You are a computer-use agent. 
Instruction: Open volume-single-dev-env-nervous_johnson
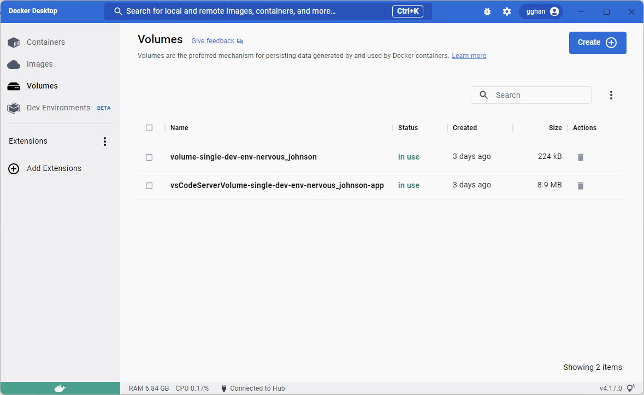[x=244, y=157]
